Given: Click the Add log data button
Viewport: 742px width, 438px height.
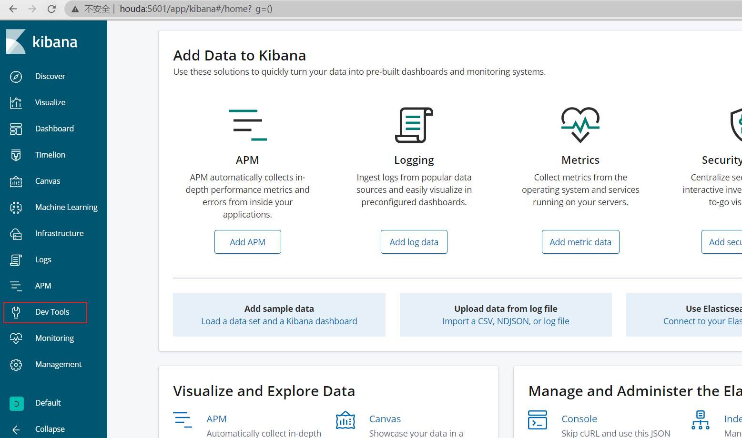Looking at the screenshot, I should 414,242.
